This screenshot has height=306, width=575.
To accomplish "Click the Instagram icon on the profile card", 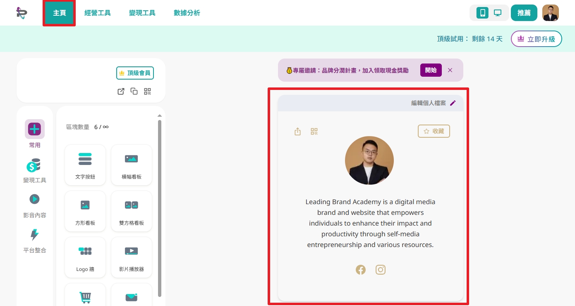I will 381,270.
